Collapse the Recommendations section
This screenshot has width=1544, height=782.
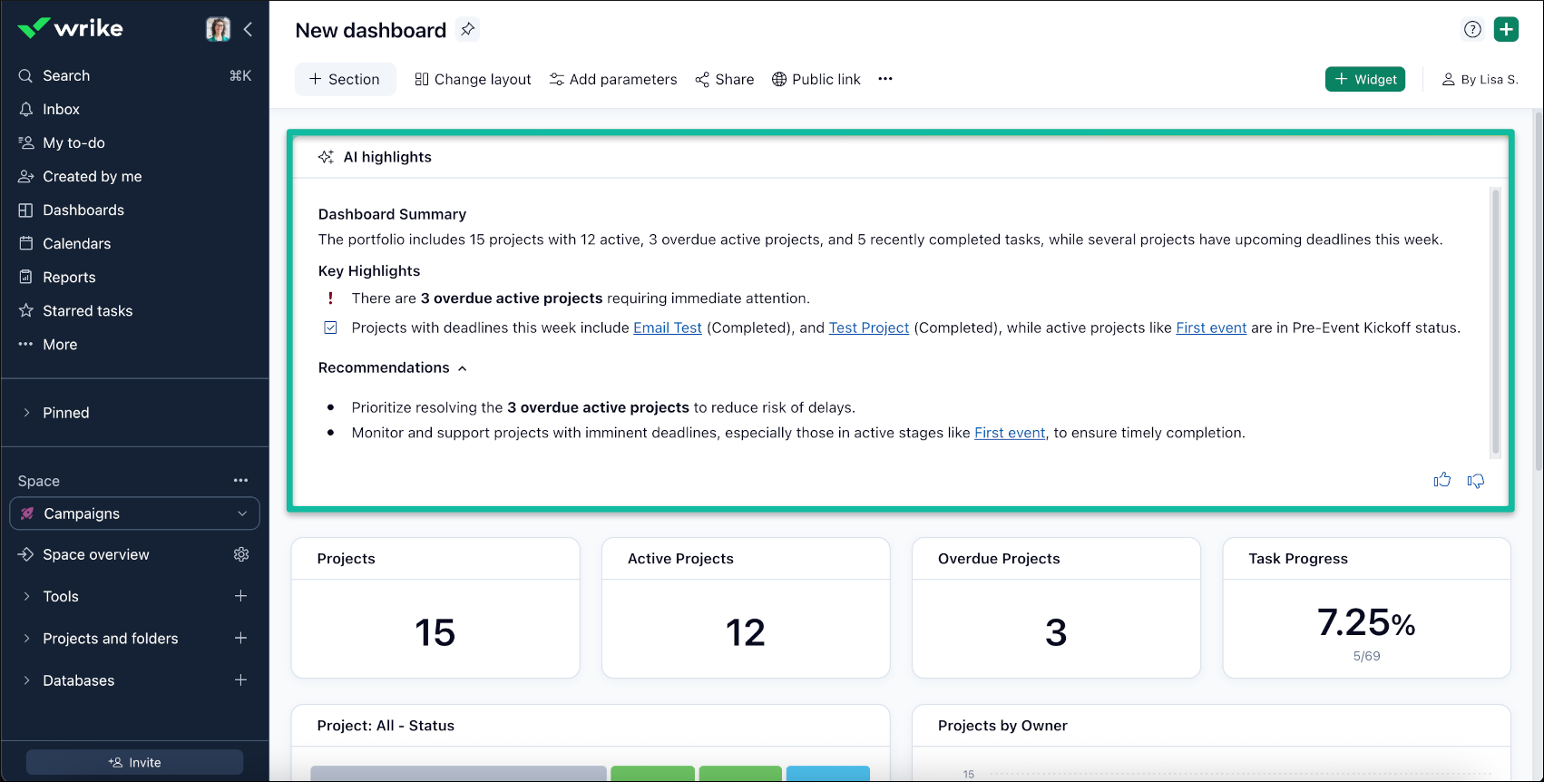click(x=462, y=368)
